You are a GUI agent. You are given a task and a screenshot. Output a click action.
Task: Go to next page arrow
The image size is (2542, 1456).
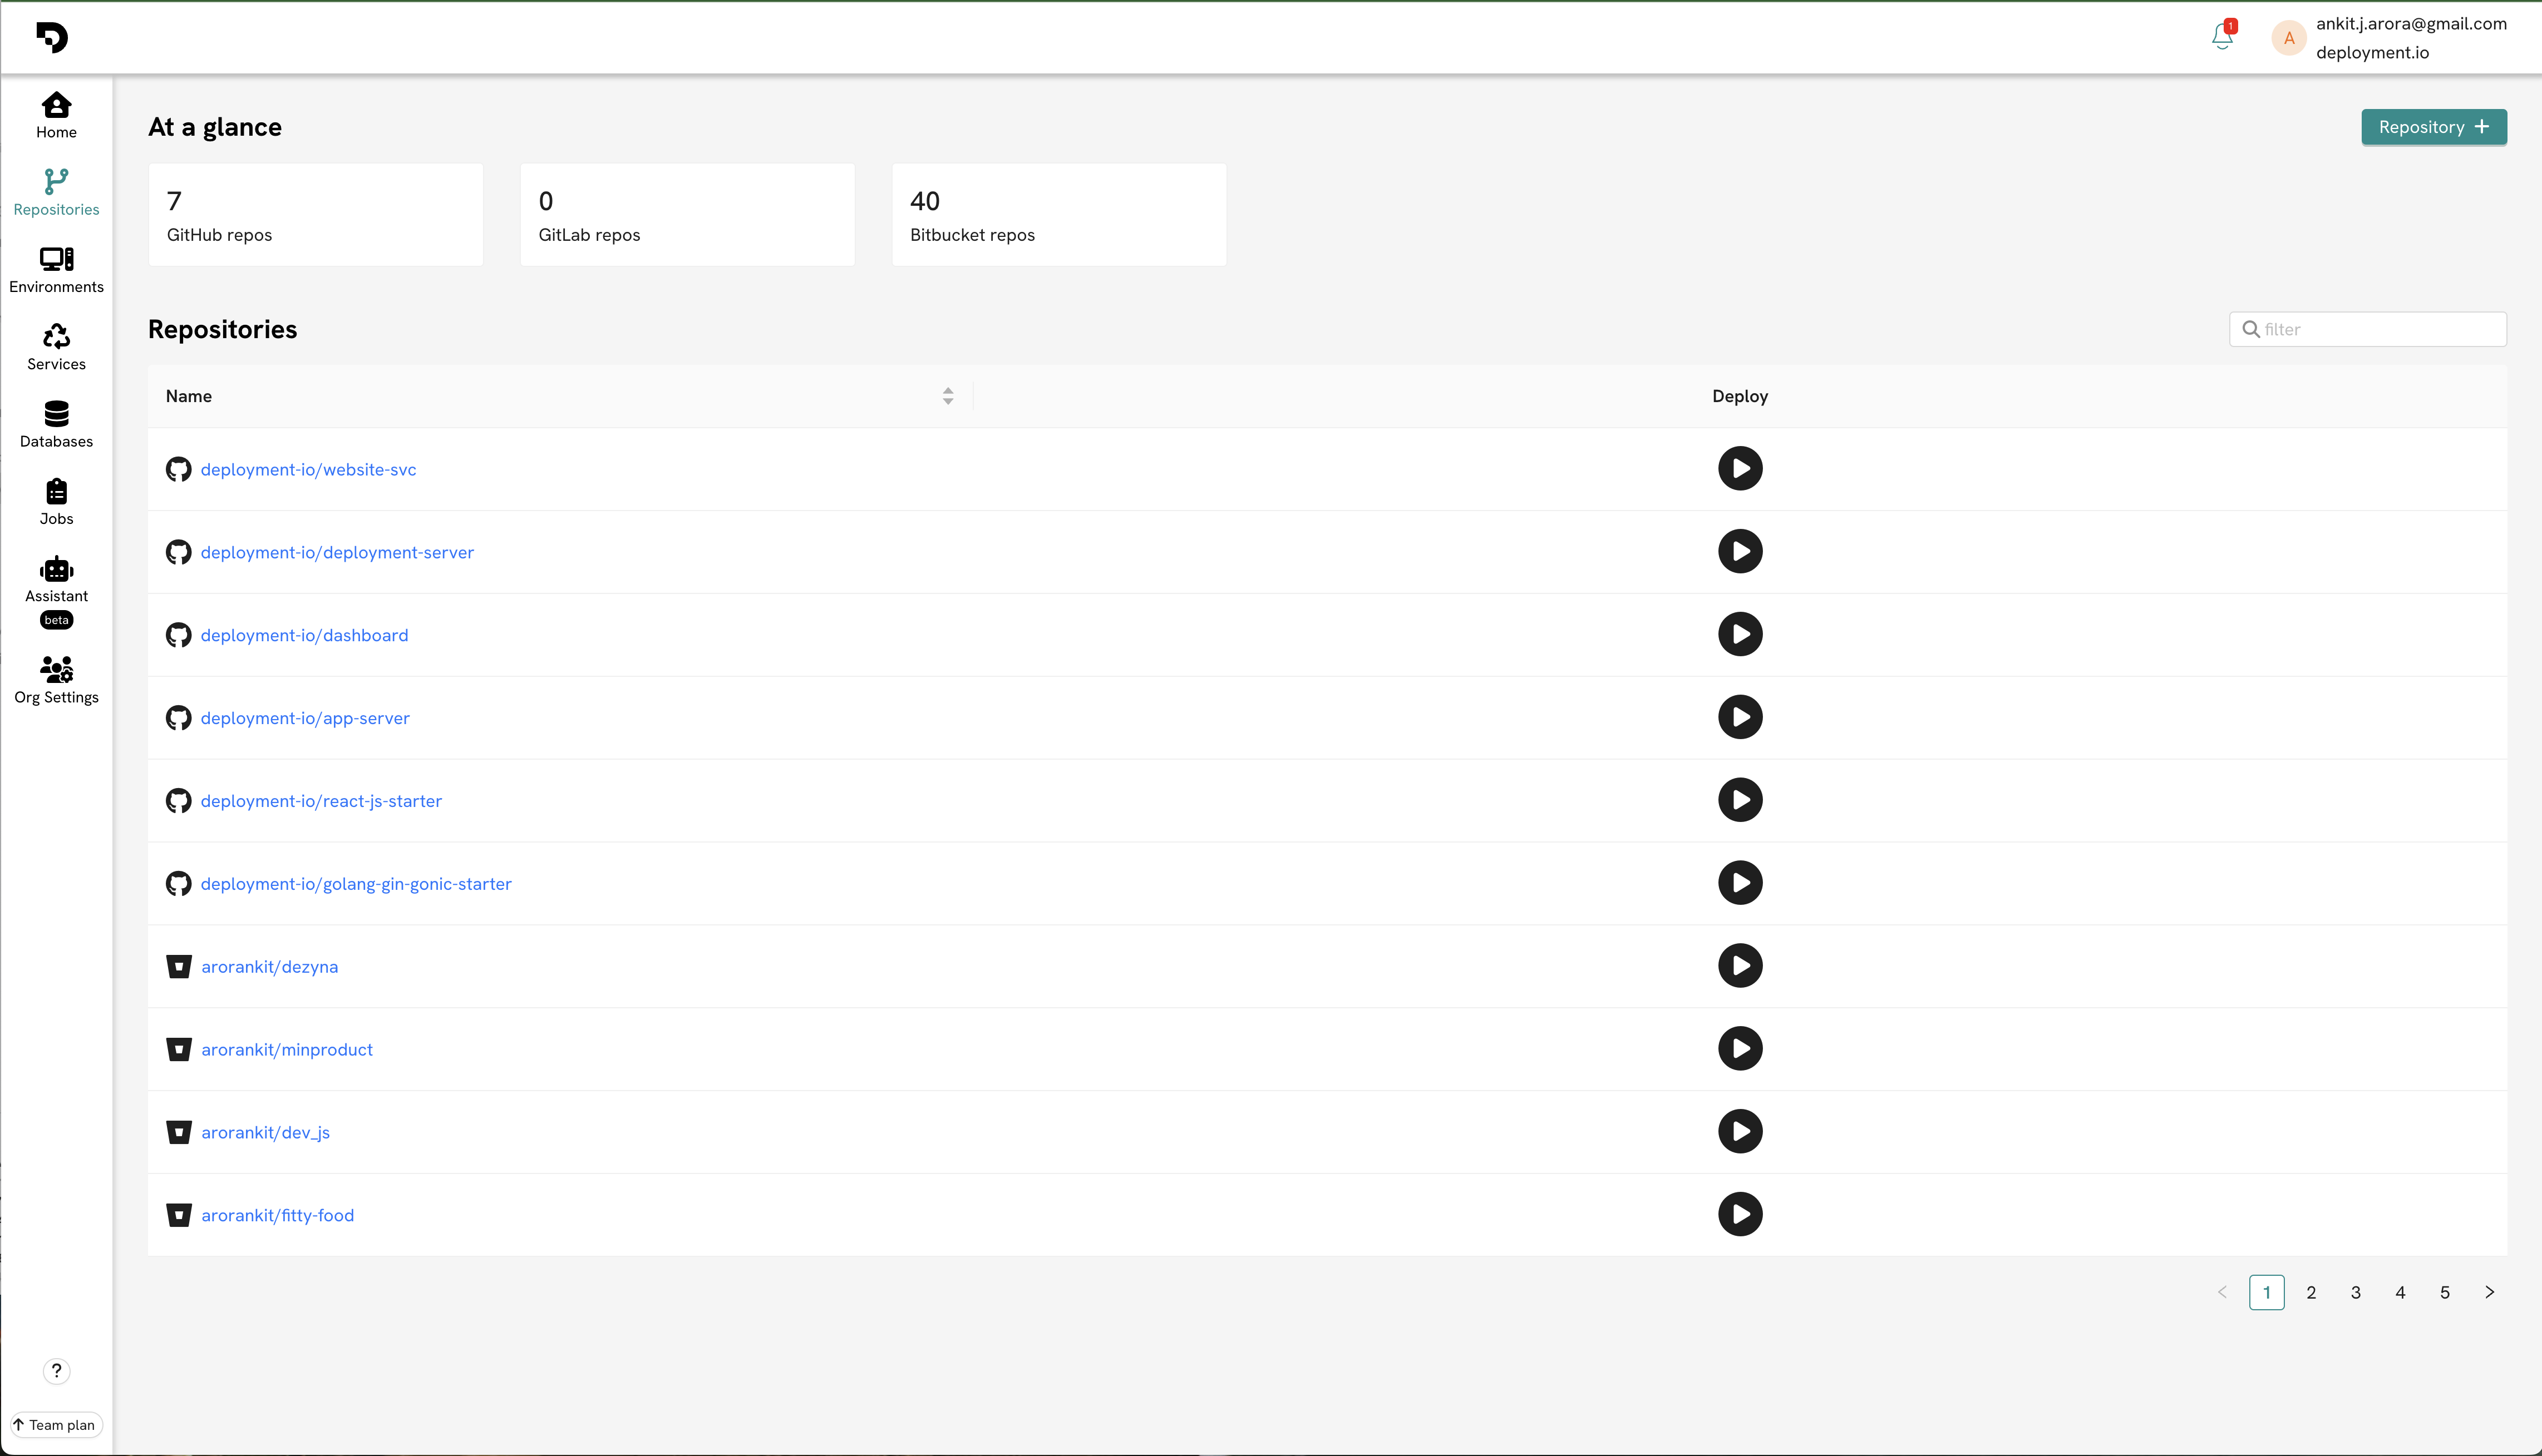pos(2490,1292)
